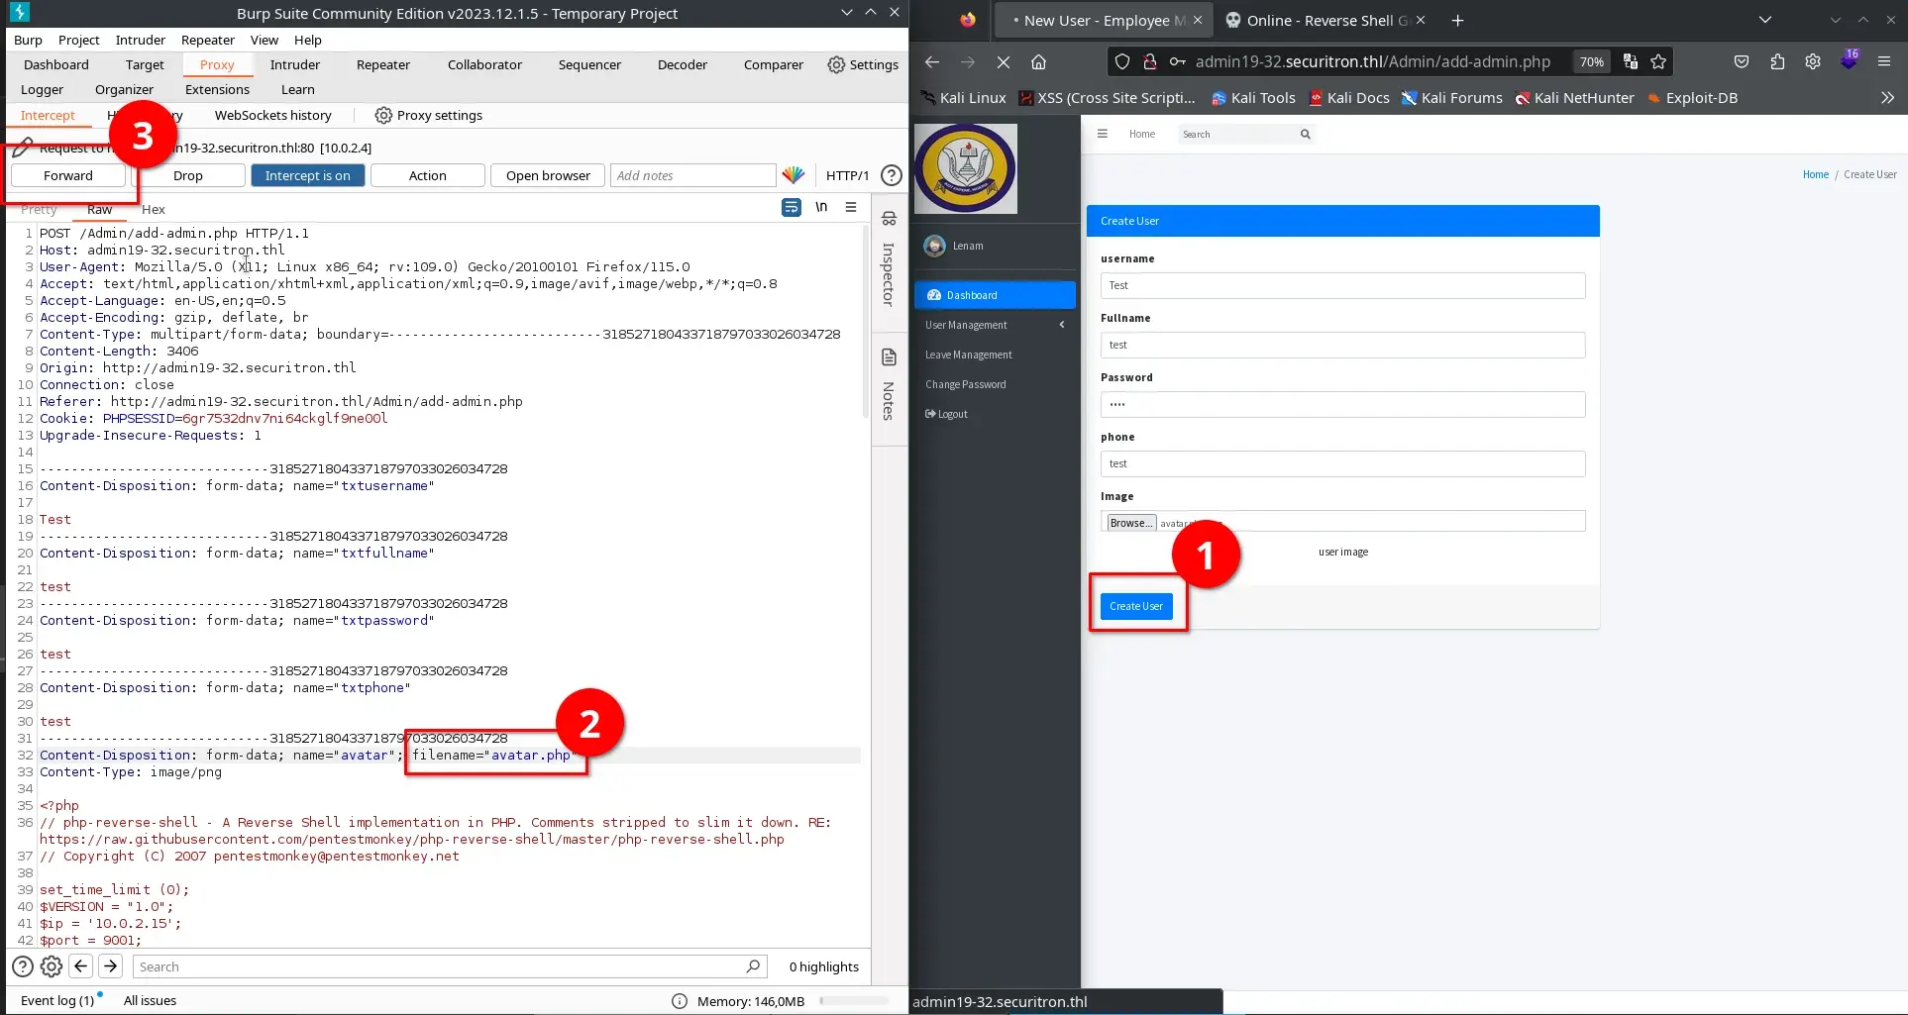Click the search help icon at editor bottom
The image size is (1908, 1015).
(x=22, y=966)
